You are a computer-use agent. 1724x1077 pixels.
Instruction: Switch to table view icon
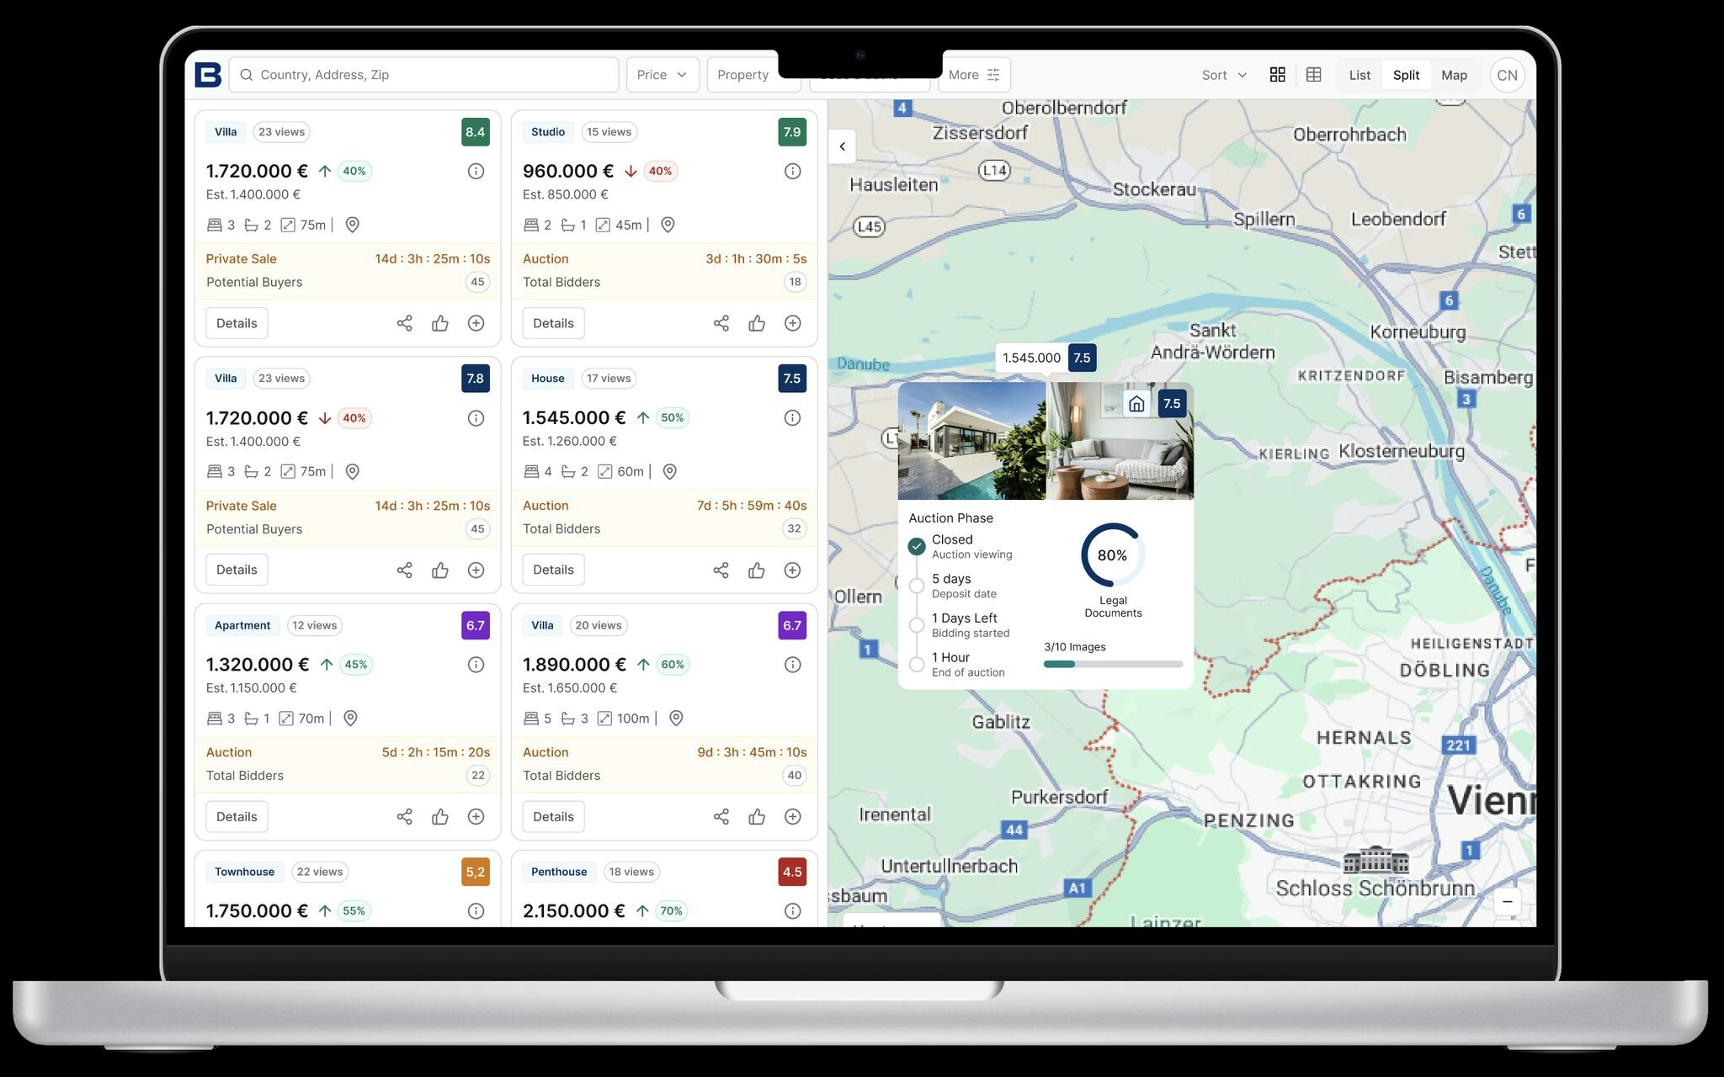[x=1313, y=75]
